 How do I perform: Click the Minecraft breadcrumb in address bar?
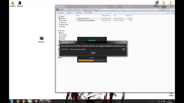click(x=93, y=9)
